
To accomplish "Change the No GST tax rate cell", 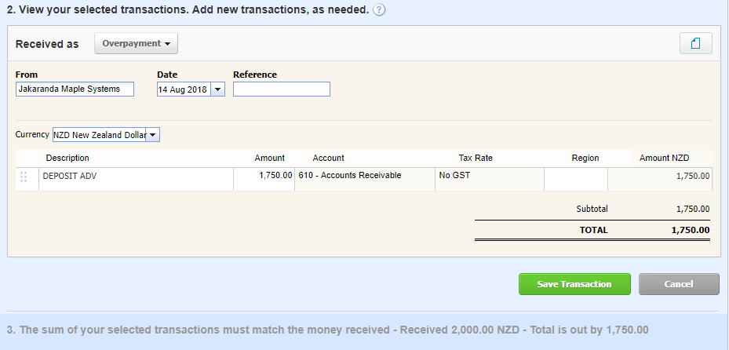I will (490, 180).
